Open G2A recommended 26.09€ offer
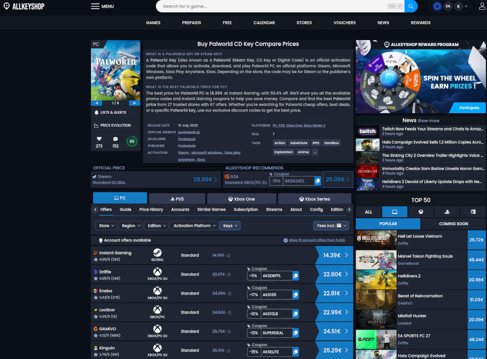Screen dimensions: 487x359 (338, 179)
